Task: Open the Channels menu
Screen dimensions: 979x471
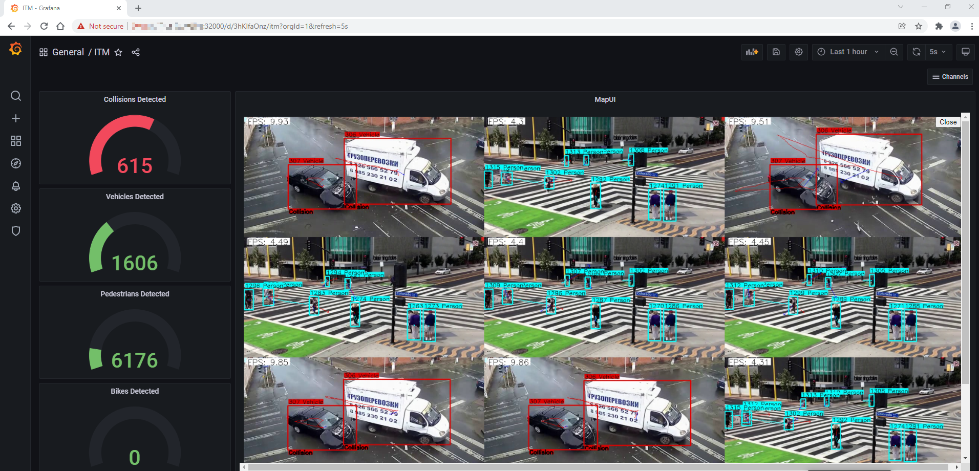Action: pyautogui.click(x=950, y=76)
